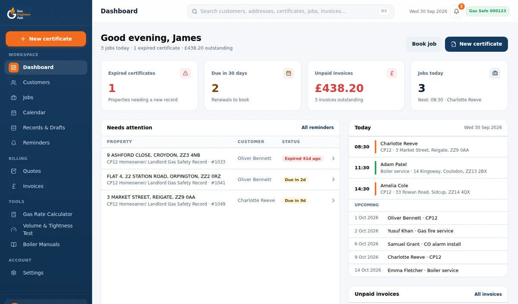This screenshot has height=304, width=518.
Task: Click the Quotes icon in sidebar
Action: (x=14, y=171)
